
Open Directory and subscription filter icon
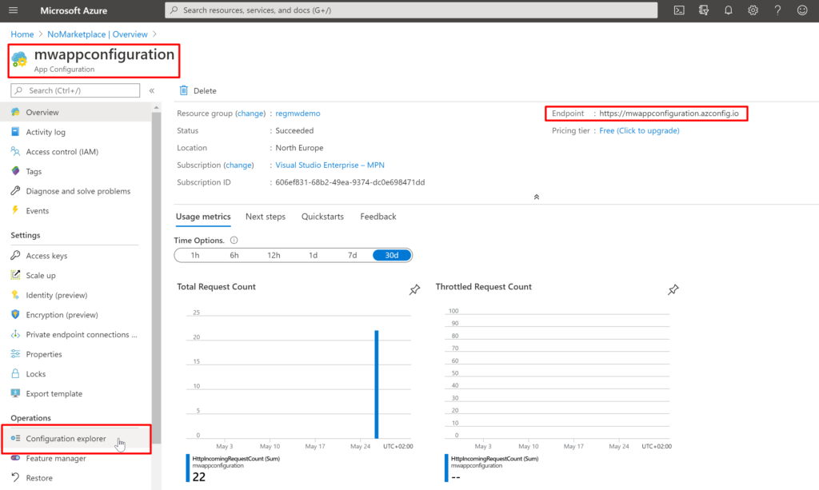coord(704,10)
